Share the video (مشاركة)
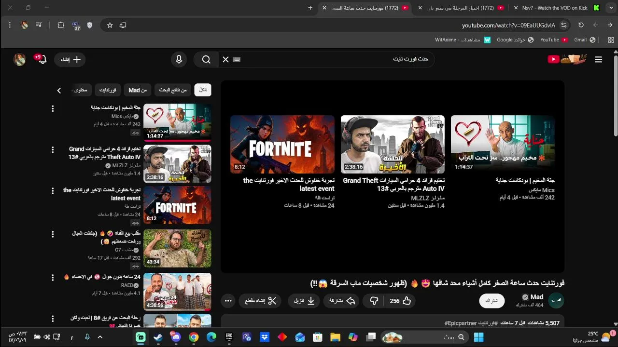The width and height of the screenshot is (618, 347). click(342, 301)
